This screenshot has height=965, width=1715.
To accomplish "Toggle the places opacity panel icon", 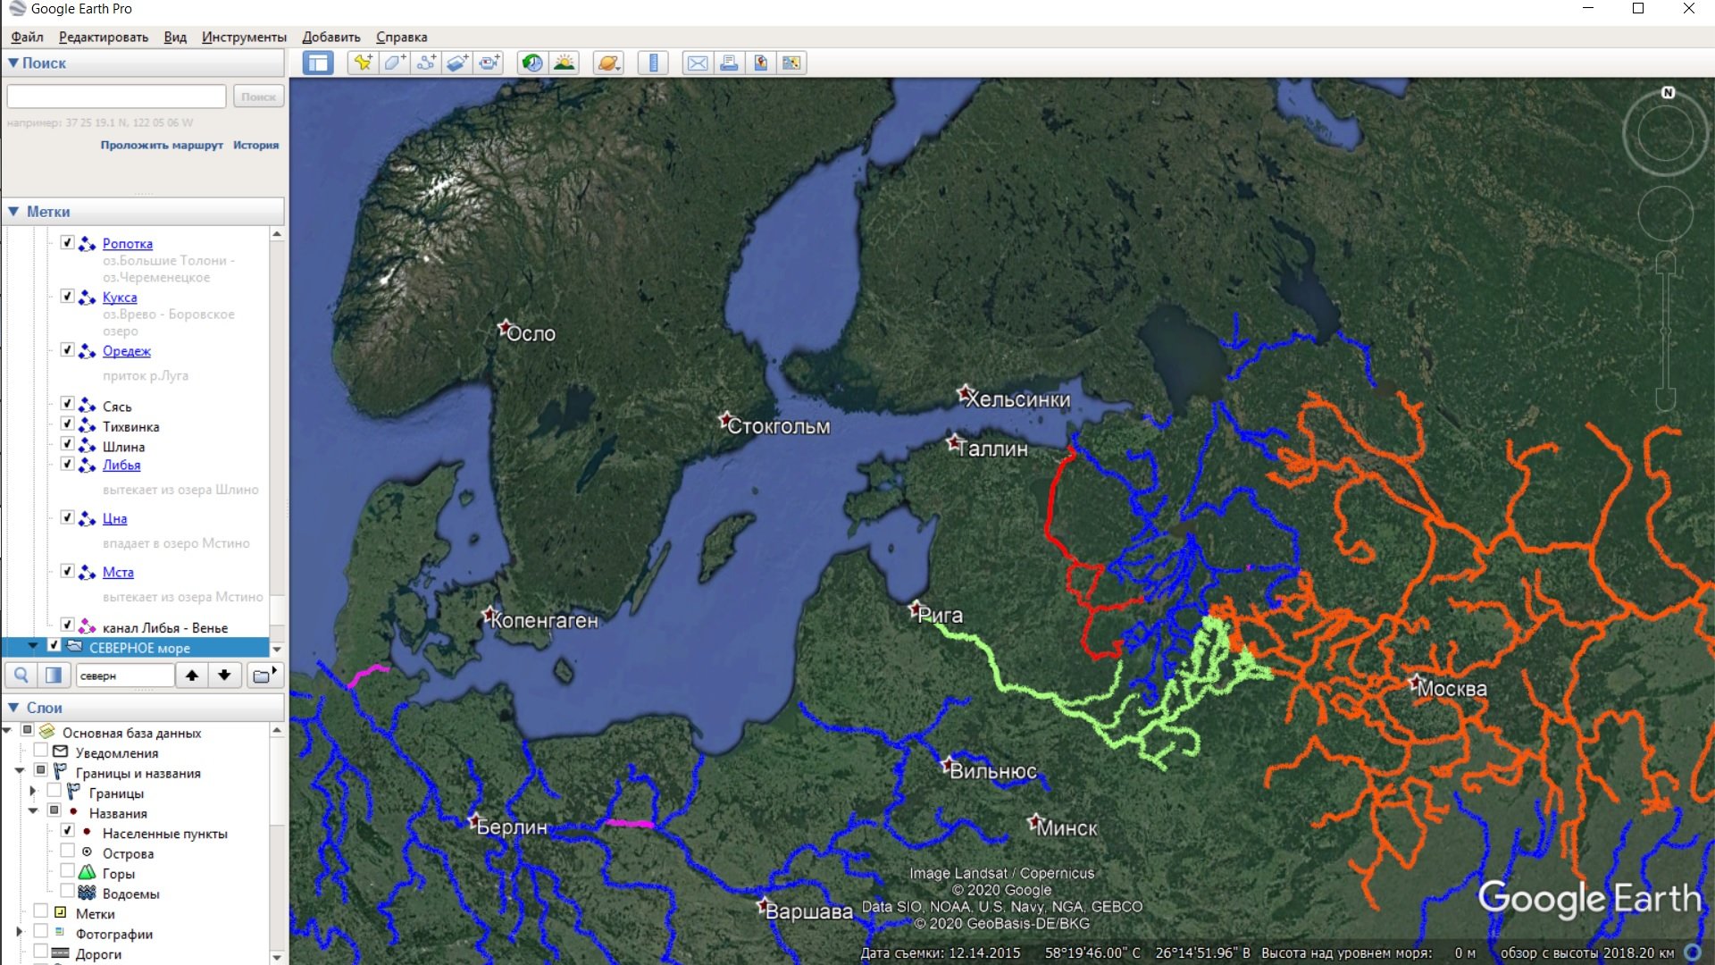I will (54, 675).
